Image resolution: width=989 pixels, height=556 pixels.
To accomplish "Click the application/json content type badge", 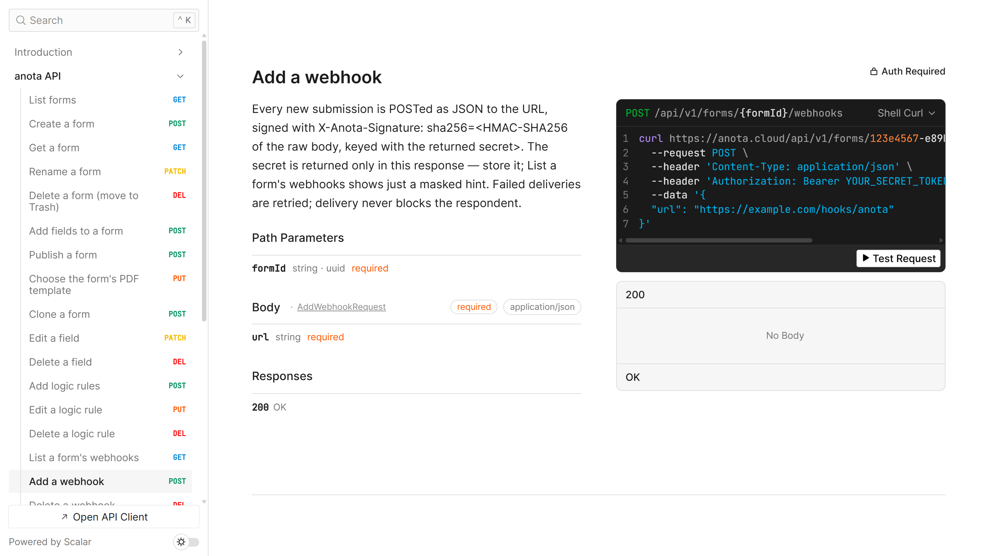I will pyautogui.click(x=542, y=307).
